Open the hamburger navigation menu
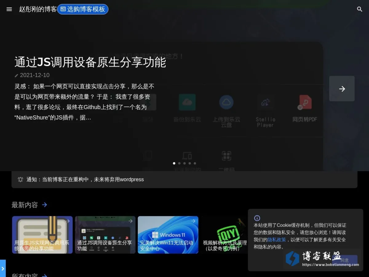Screen dimensions: 369x277 click(x=9, y=9)
